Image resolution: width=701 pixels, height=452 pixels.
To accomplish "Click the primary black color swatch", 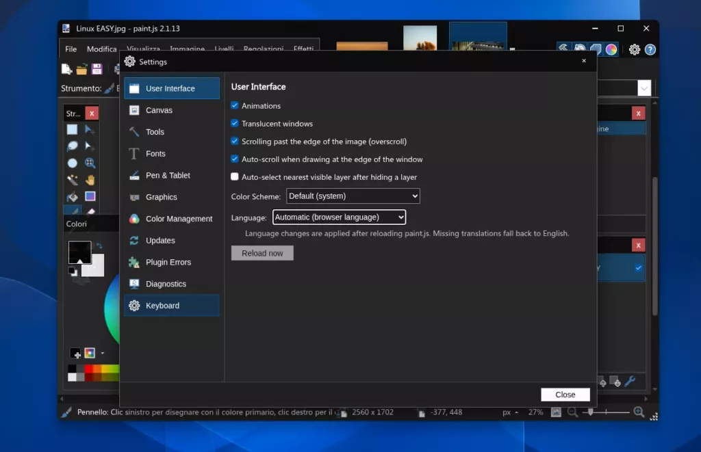I will click(79, 252).
